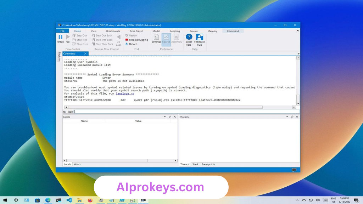
Task: Click Step Into in Flow Control
Action: 80,40
